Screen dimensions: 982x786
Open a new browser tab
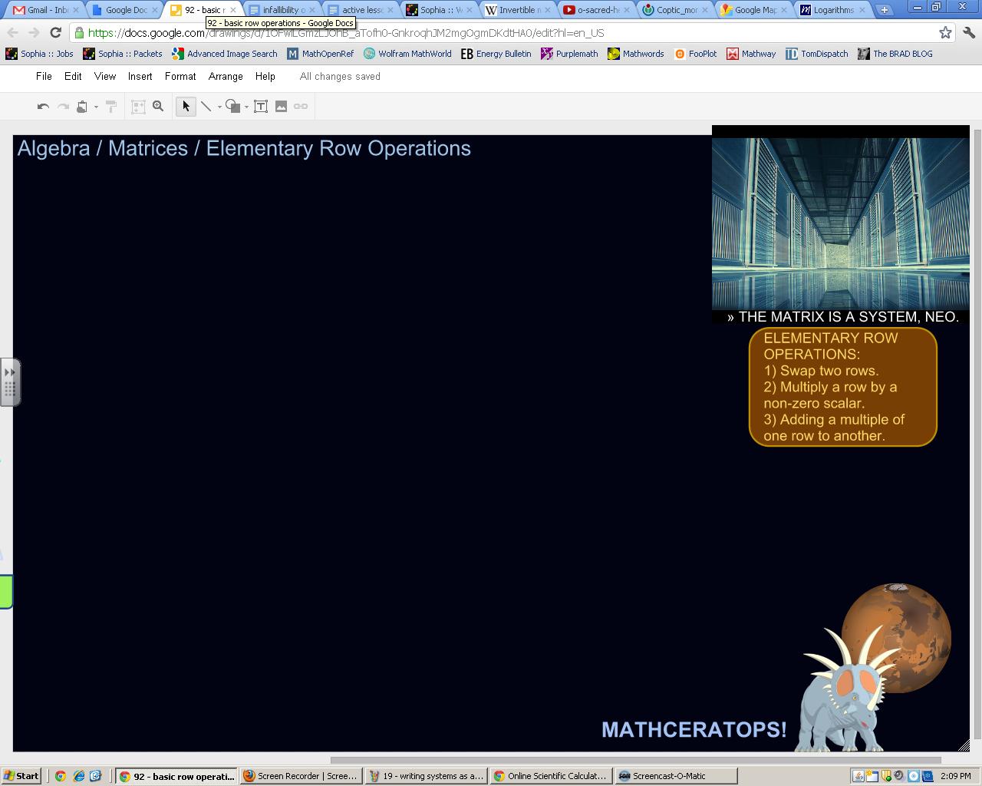pos(885,10)
